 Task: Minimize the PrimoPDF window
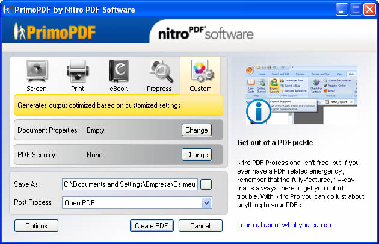click(x=342, y=10)
